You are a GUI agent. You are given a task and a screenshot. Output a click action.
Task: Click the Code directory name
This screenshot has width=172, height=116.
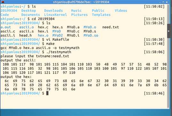tap(5, 15)
